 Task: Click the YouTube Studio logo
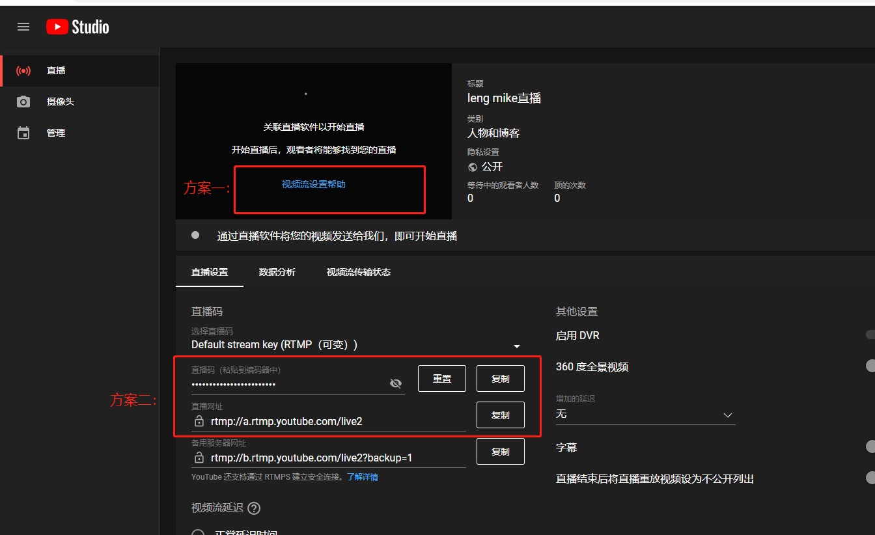[x=77, y=27]
